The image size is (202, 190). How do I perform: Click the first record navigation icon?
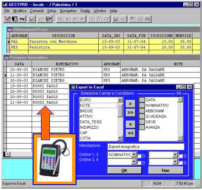(x=60, y=19)
